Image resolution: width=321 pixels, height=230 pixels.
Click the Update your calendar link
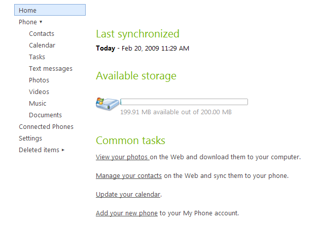coord(128,195)
